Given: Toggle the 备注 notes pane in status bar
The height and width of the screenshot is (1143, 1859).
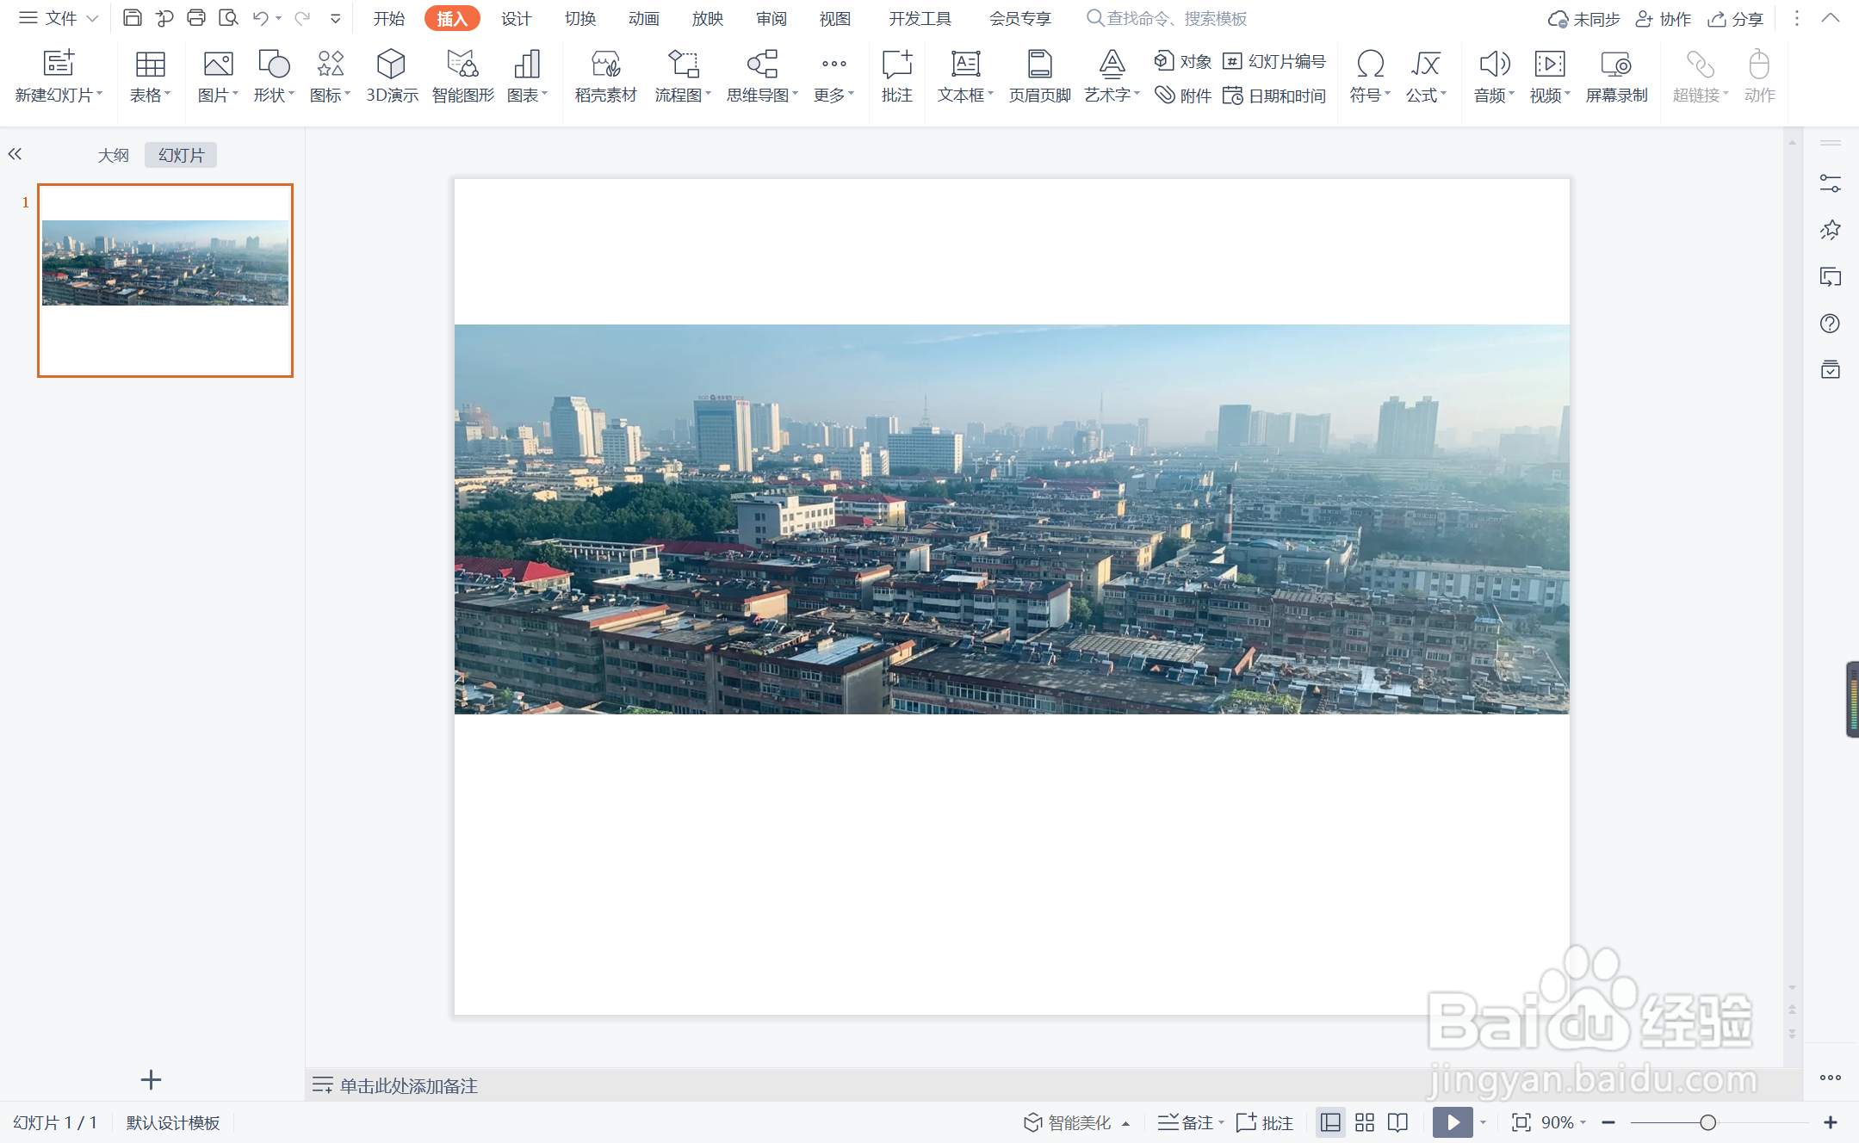Looking at the screenshot, I should (x=1189, y=1122).
